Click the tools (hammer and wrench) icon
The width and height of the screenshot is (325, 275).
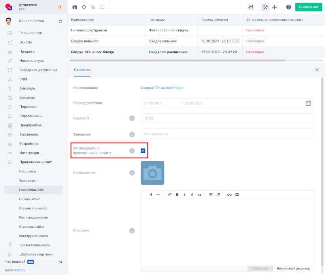click(x=265, y=7)
